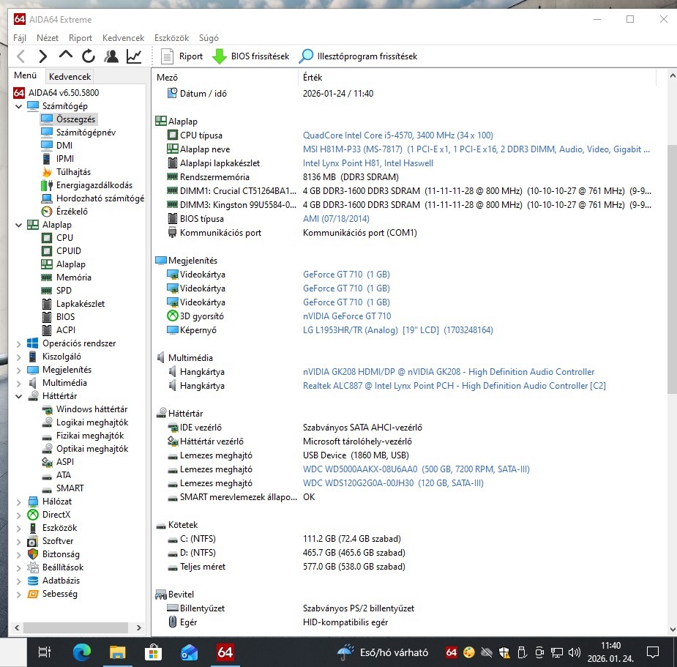677x667 pixels.
Task: Click the refresh icon in the toolbar
Action: pyautogui.click(x=88, y=56)
